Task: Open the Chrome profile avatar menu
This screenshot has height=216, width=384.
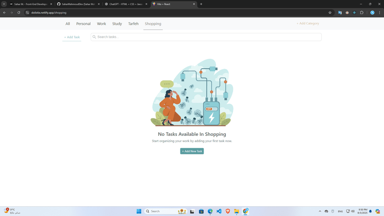Action: 372,12
